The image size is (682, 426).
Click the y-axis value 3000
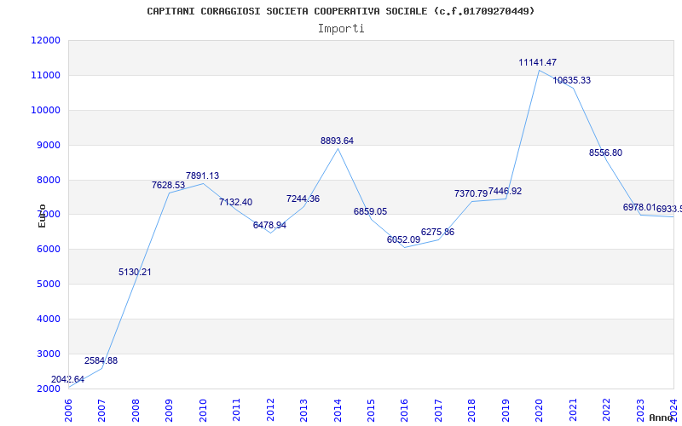[x=48, y=354]
